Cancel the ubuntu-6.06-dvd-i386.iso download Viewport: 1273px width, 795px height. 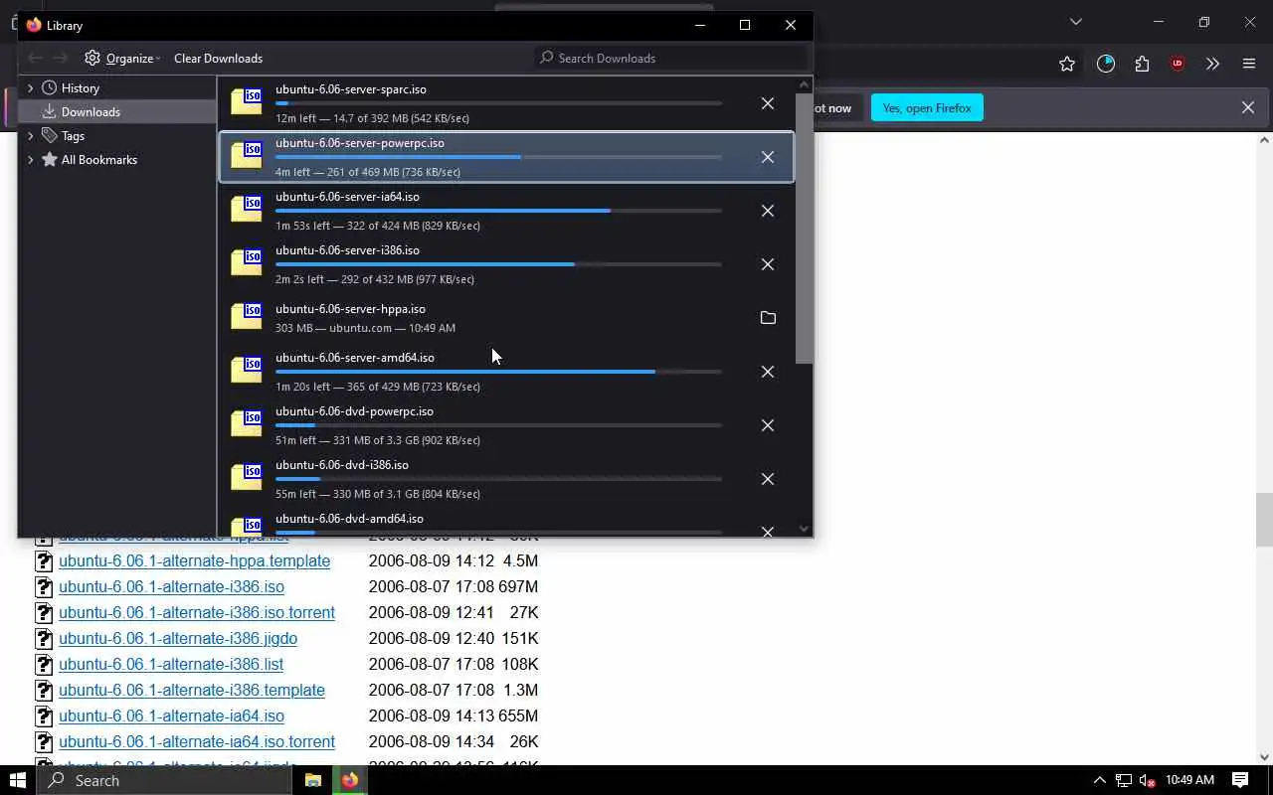pos(768,479)
